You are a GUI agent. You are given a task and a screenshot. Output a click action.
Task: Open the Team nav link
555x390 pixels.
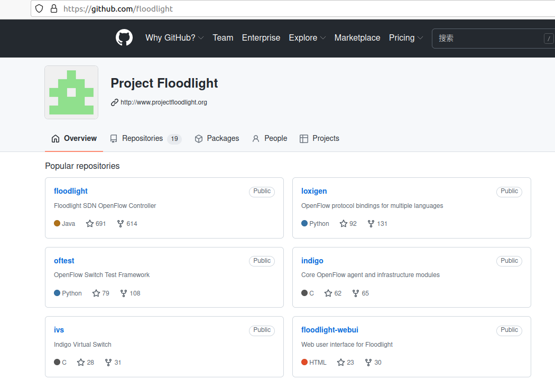(223, 38)
